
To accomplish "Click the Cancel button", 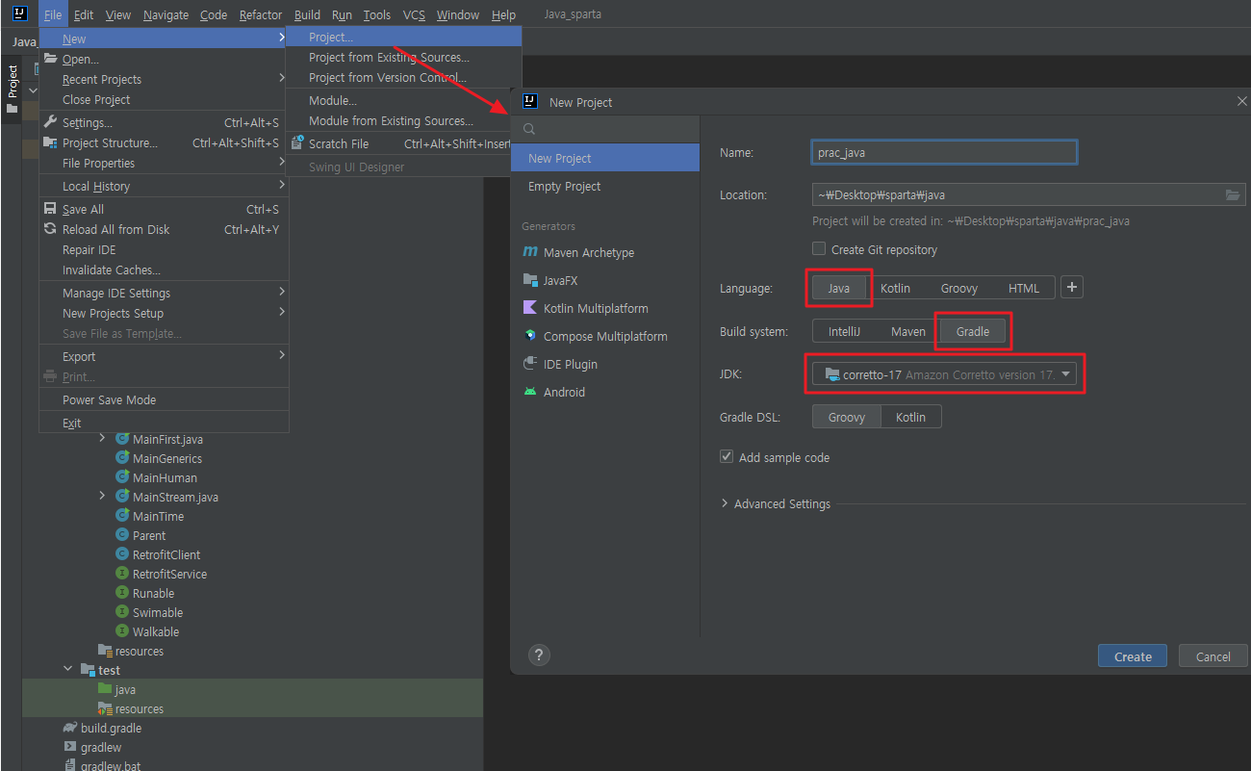I will click(x=1213, y=656).
